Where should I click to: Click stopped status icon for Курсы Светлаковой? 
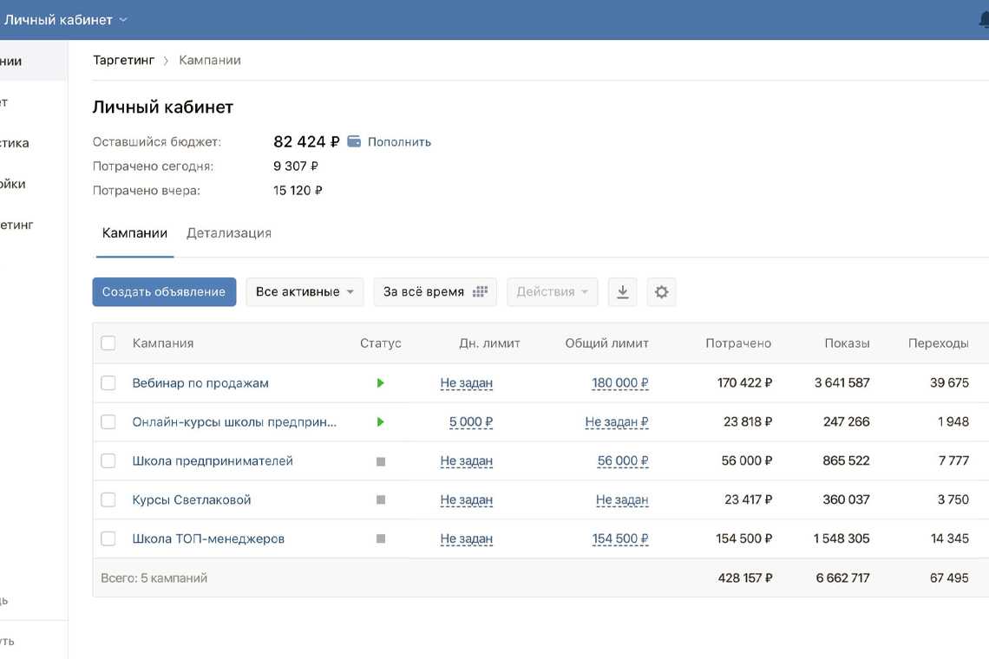coord(380,500)
